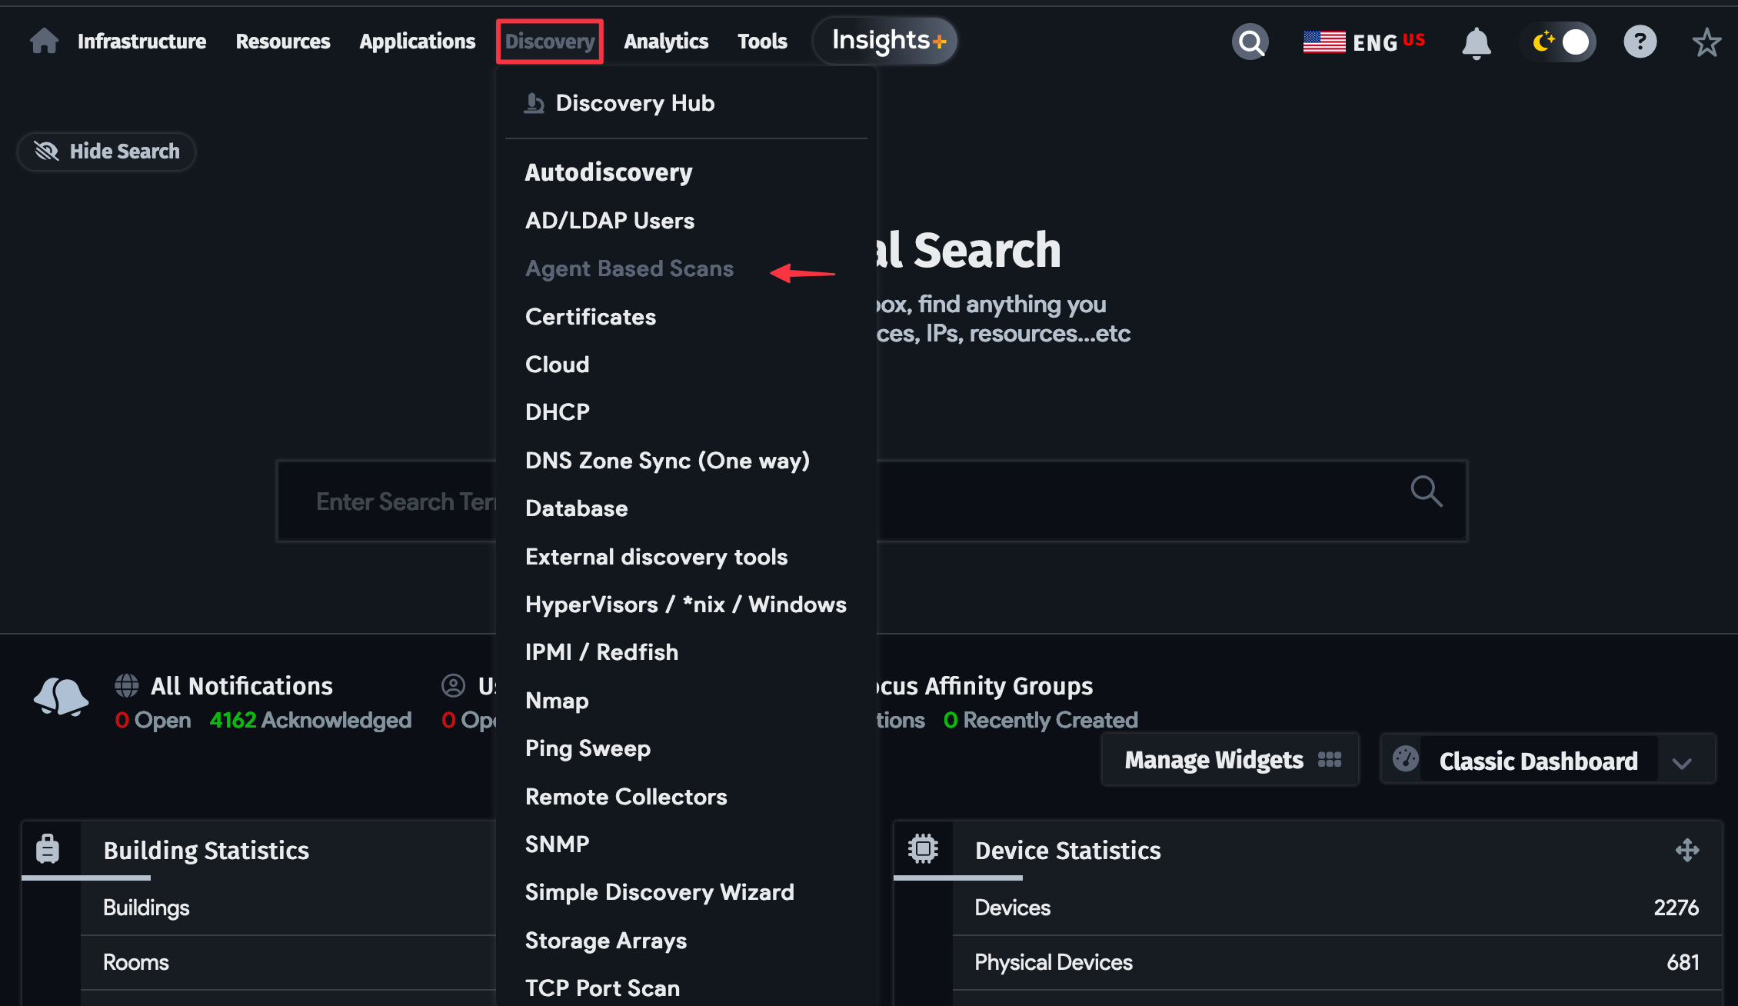Open Insights+ from the top bar
The height and width of the screenshot is (1006, 1738).
click(x=884, y=40)
